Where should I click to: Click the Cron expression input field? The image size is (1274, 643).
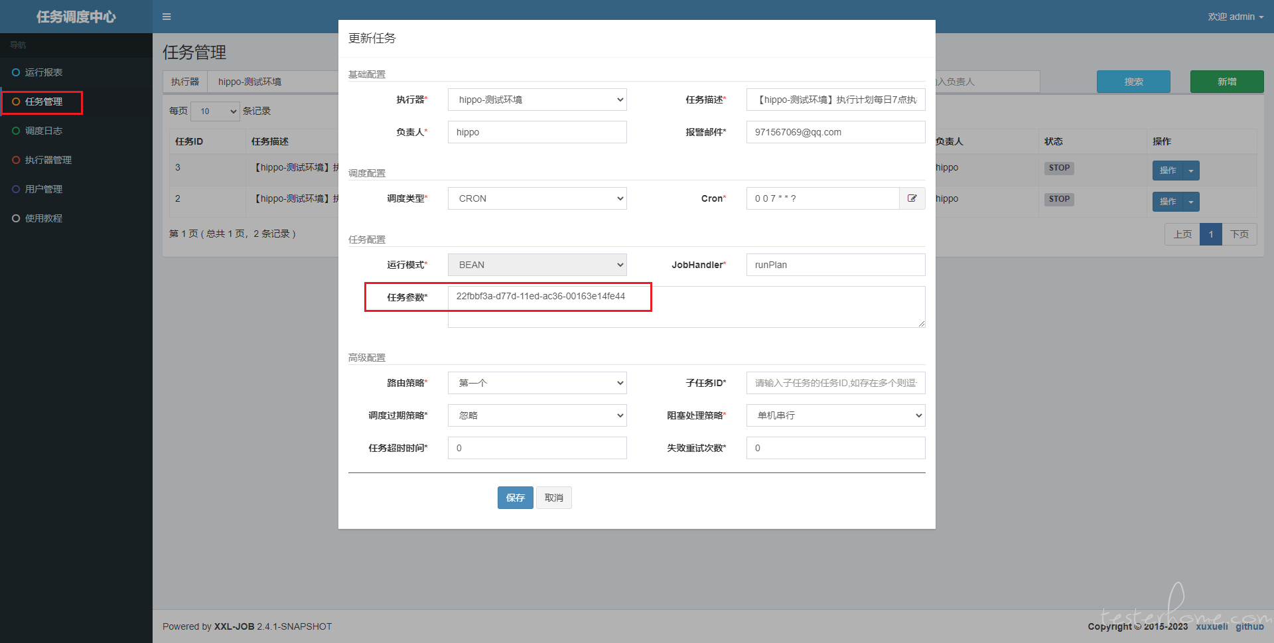tap(823, 198)
